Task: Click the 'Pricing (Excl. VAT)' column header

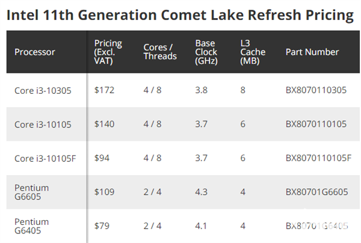Action: point(108,52)
